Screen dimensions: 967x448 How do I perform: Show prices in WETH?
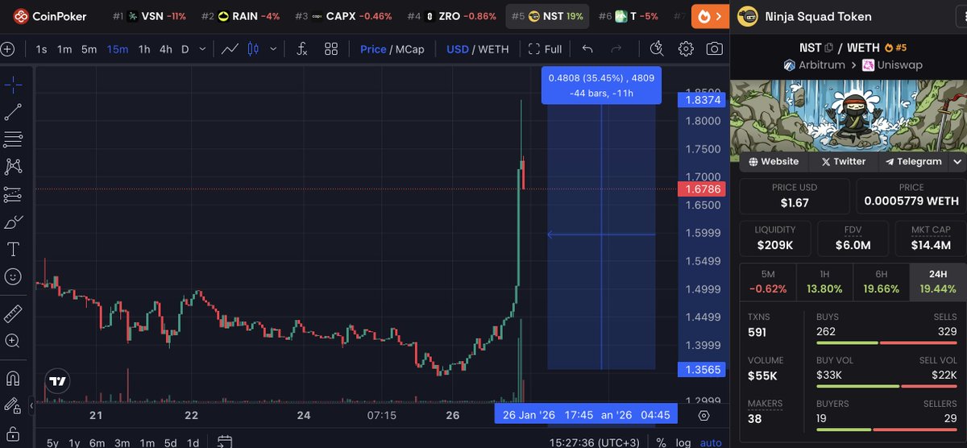(494, 49)
